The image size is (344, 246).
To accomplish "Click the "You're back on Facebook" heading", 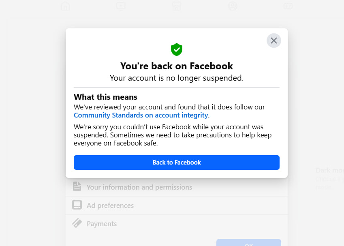I will (x=177, y=66).
